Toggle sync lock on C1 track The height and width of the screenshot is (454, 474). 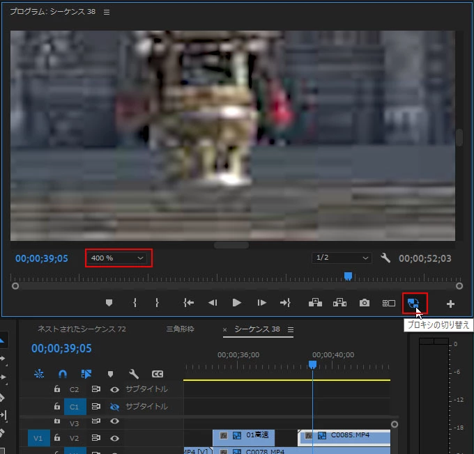click(95, 407)
